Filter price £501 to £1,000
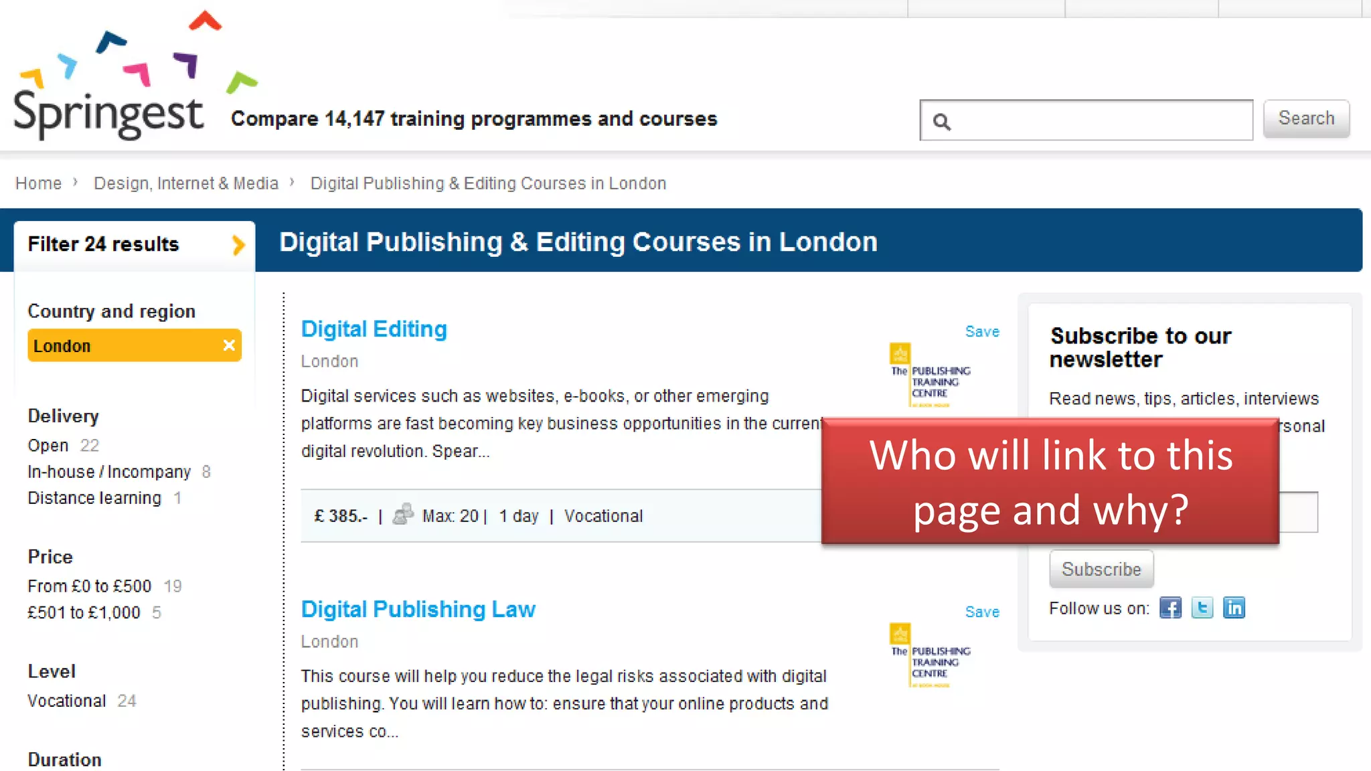The width and height of the screenshot is (1371, 771). [84, 612]
